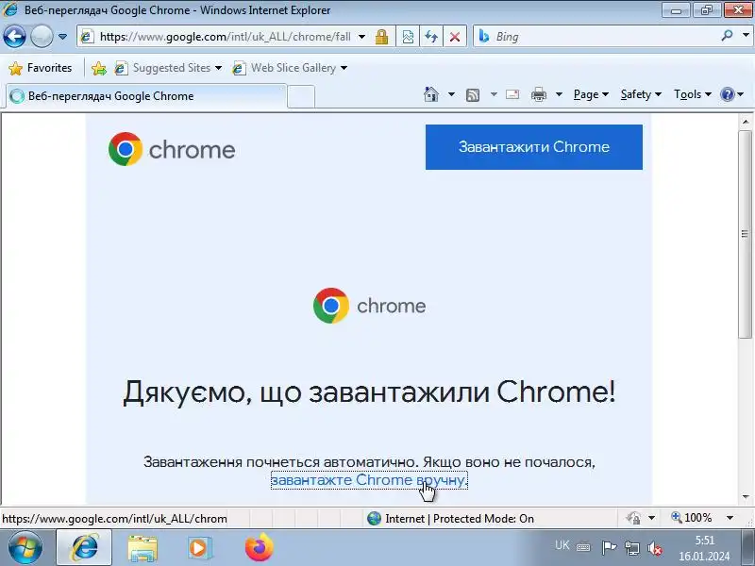
Task: Click the Action Center flag icon
Action: pos(609,547)
